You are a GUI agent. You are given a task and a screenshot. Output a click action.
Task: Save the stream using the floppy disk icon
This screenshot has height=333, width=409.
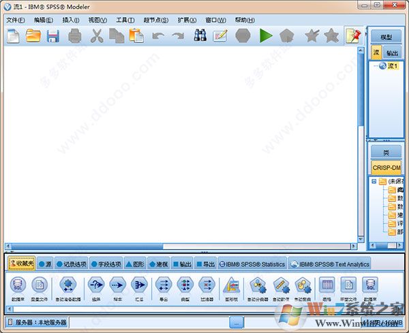pyautogui.click(x=53, y=36)
